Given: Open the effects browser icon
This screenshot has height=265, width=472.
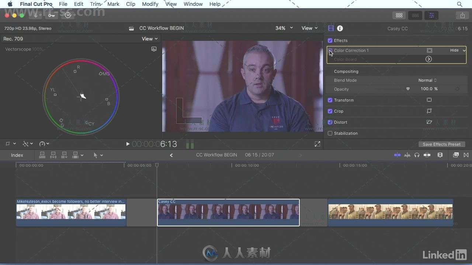Looking at the screenshot, I should pos(456,155).
